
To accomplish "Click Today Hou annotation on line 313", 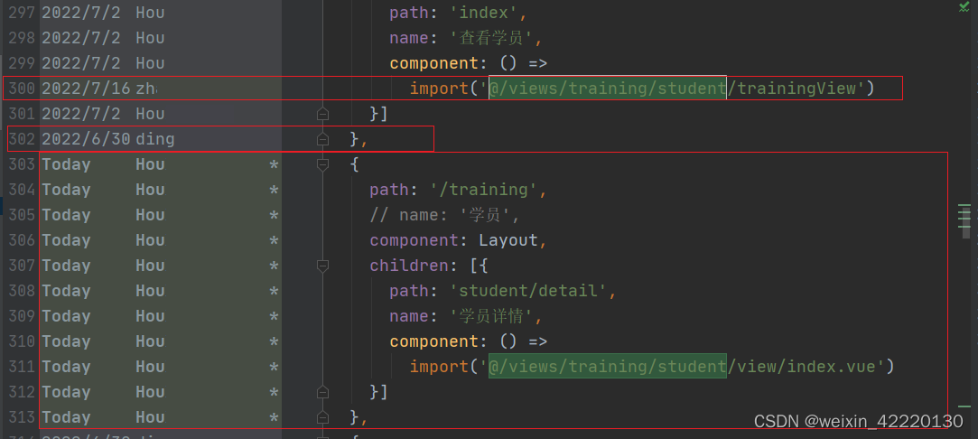I will [x=103, y=417].
